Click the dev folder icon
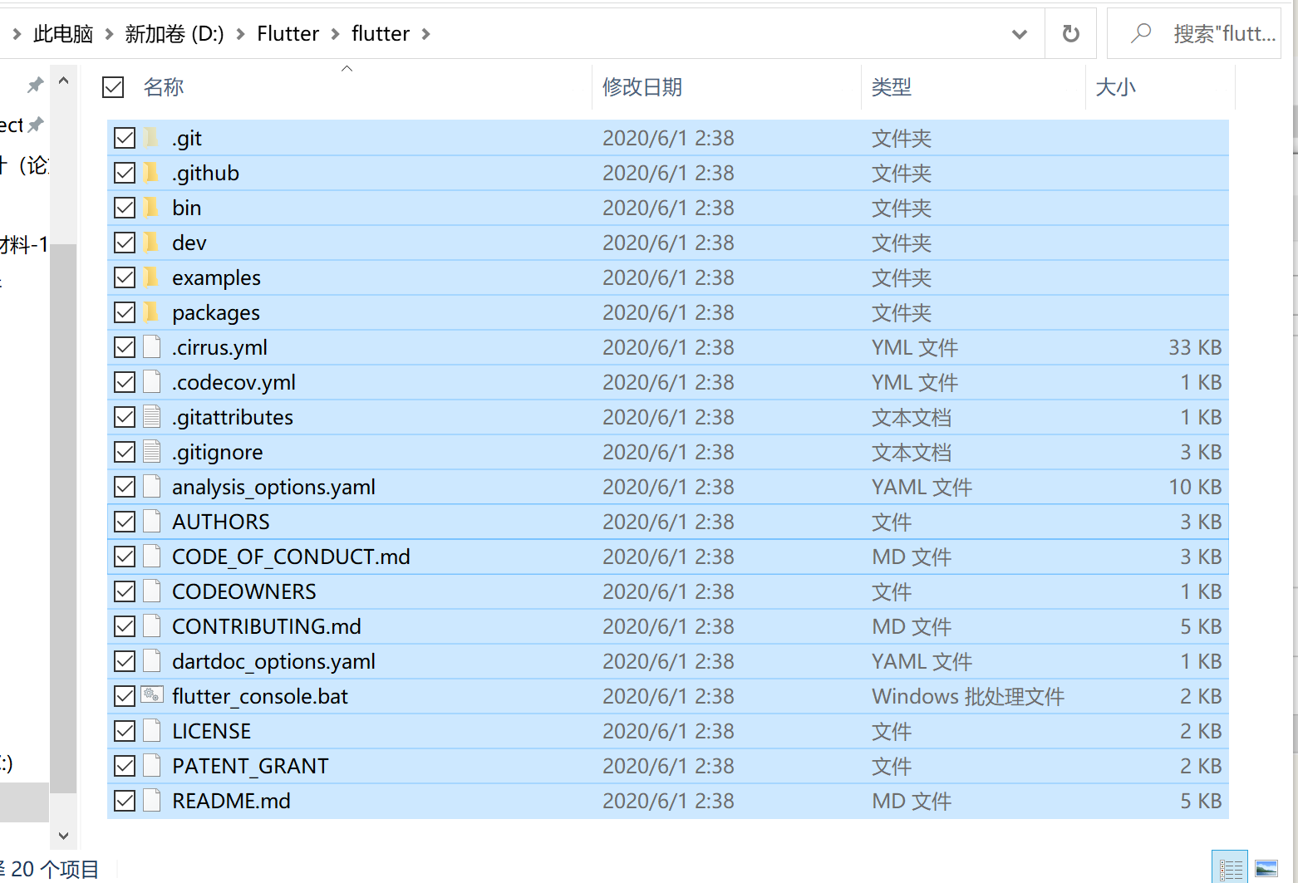1298x883 pixels. [151, 243]
